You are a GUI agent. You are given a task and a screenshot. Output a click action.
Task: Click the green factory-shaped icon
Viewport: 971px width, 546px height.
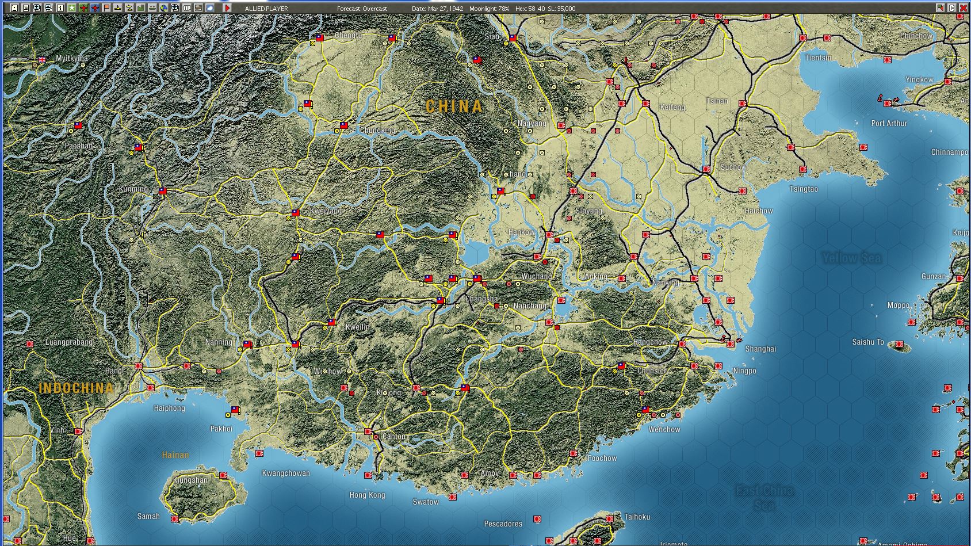click(141, 8)
